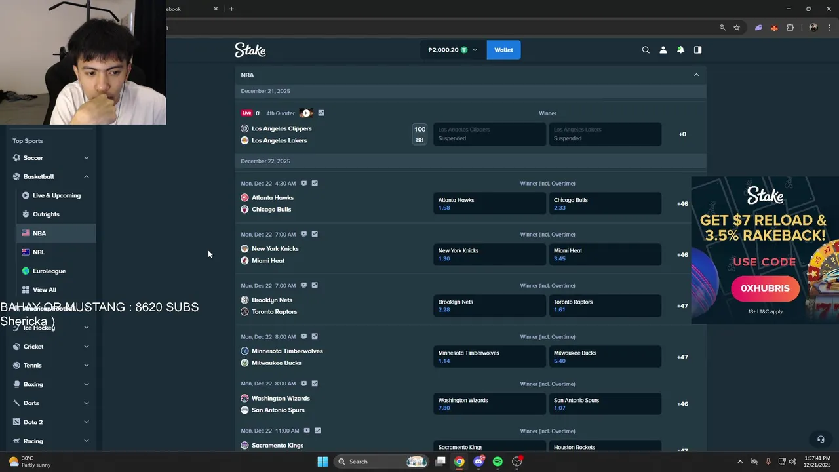Open the notifications bell icon
Image resolution: width=839 pixels, height=472 pixels.
point(680,50)
